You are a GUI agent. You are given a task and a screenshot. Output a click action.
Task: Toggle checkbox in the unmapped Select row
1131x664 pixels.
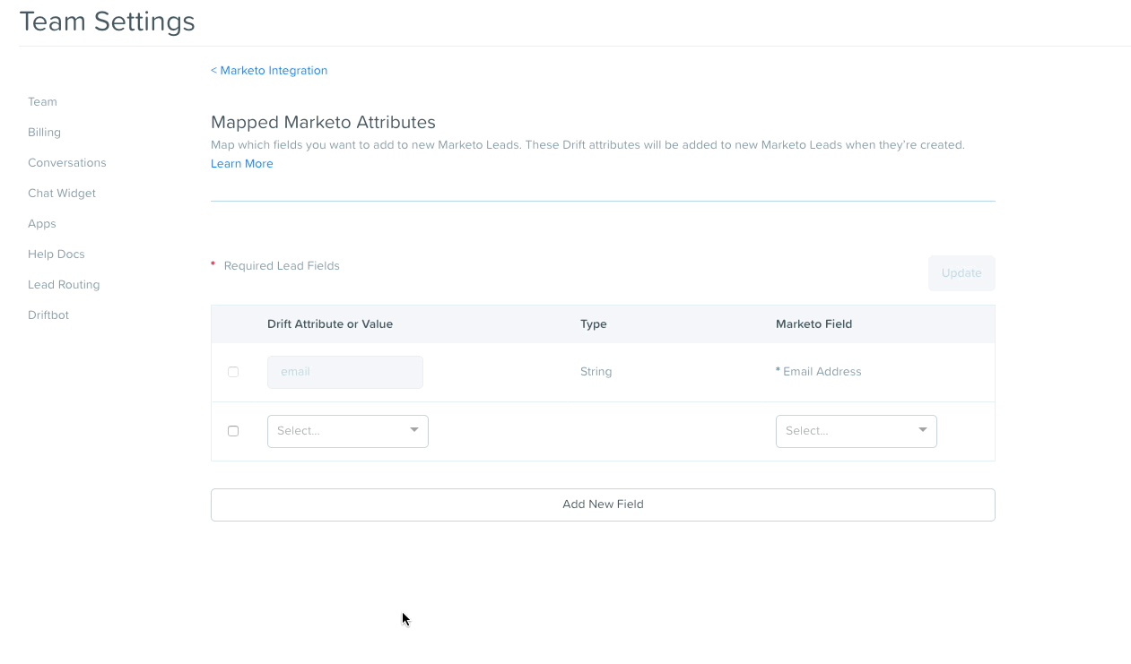coord(233,431)
